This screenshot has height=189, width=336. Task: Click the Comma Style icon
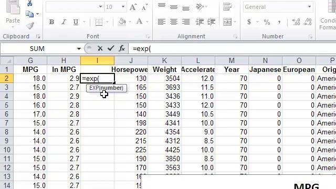pos(279,22)
